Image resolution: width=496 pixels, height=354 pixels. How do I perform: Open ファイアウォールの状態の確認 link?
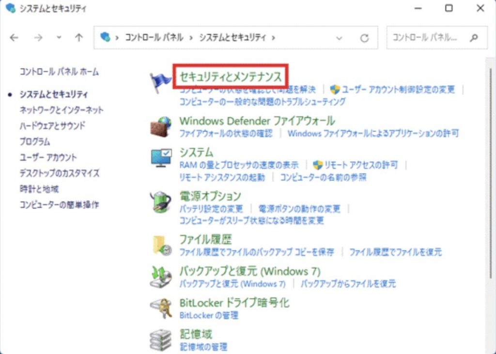point(226,134)
